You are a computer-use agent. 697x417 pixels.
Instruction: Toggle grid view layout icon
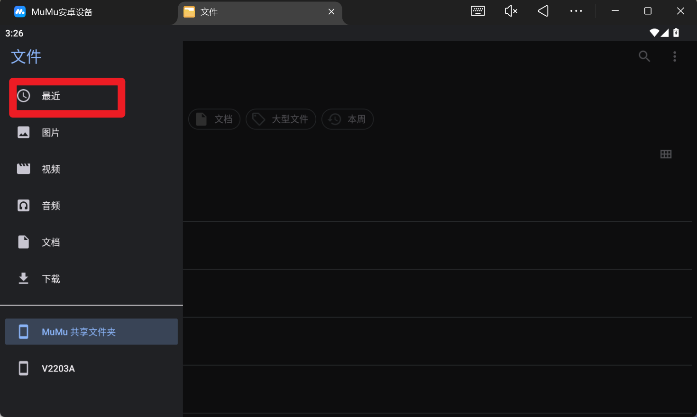666,154
